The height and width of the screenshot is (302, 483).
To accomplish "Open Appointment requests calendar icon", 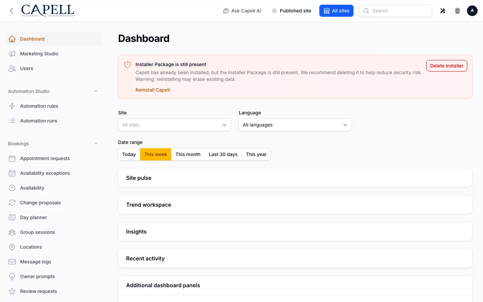I will point(12,158).
